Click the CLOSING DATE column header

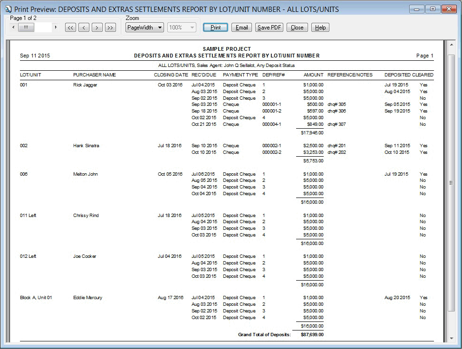pos(171,75)
